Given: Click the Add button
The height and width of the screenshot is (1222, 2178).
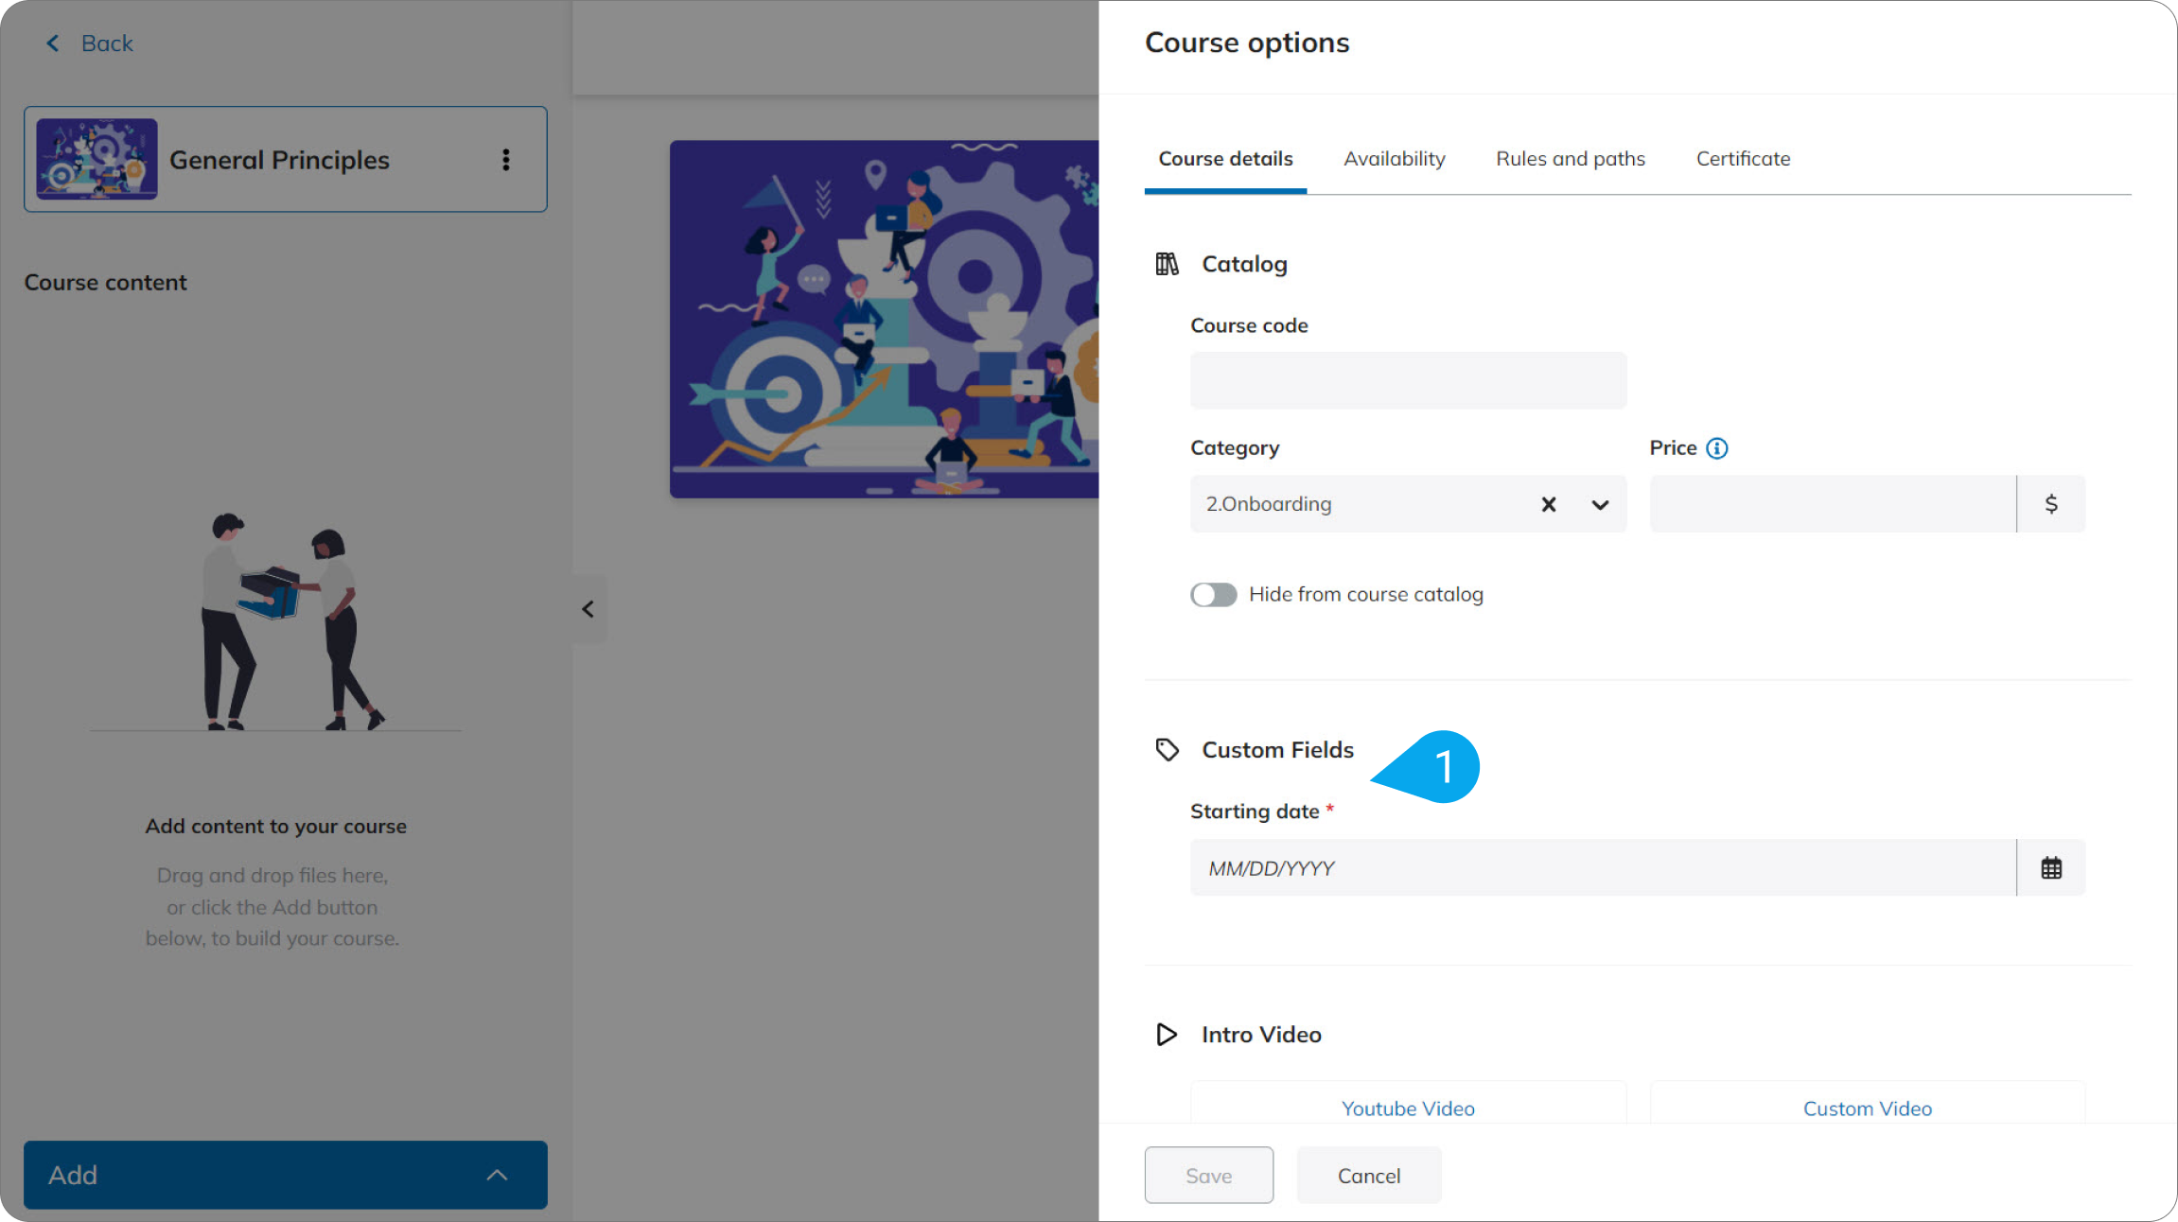Looking at the screenshot, I should 285,1175.
